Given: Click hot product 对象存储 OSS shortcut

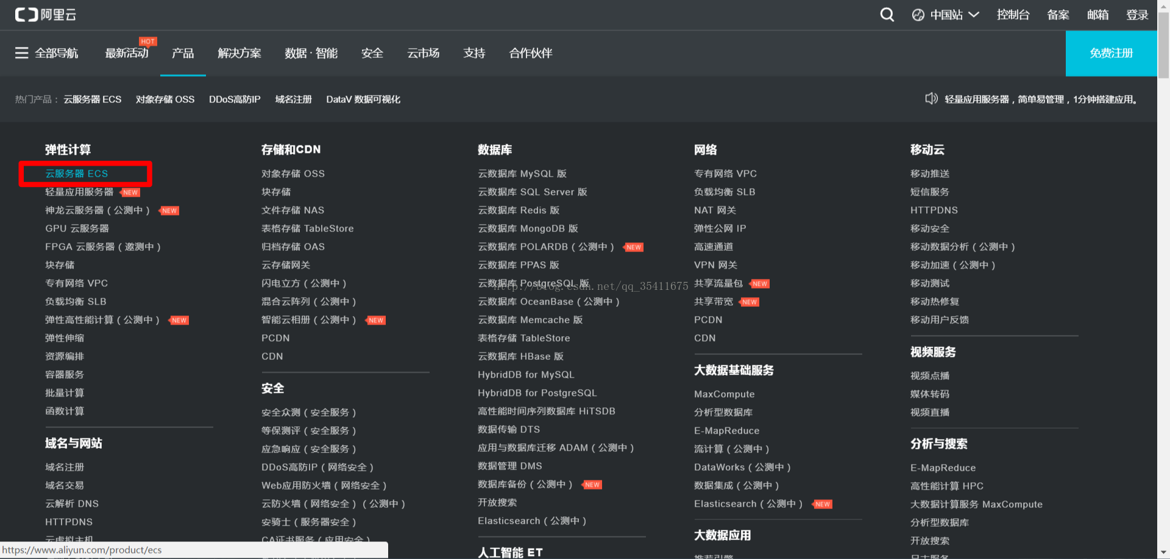Looking at the screenshot, I should coord(165,99).
